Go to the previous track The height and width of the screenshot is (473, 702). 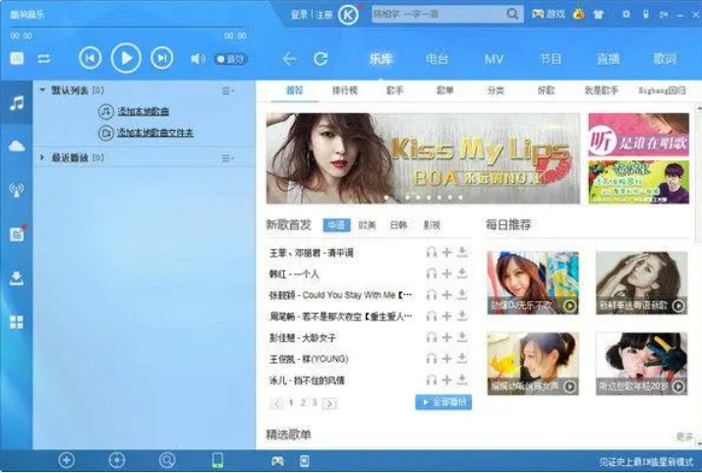89,59
